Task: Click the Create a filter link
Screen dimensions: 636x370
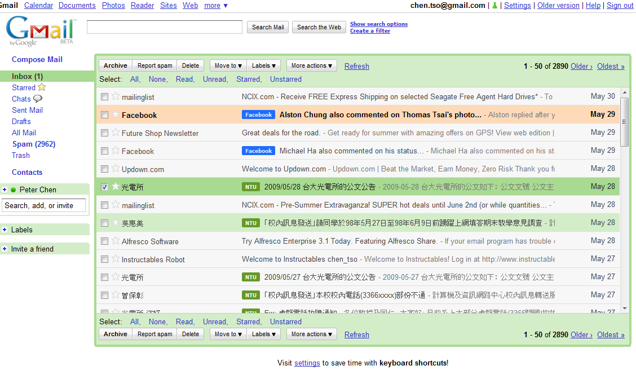Action: (370, 31)
